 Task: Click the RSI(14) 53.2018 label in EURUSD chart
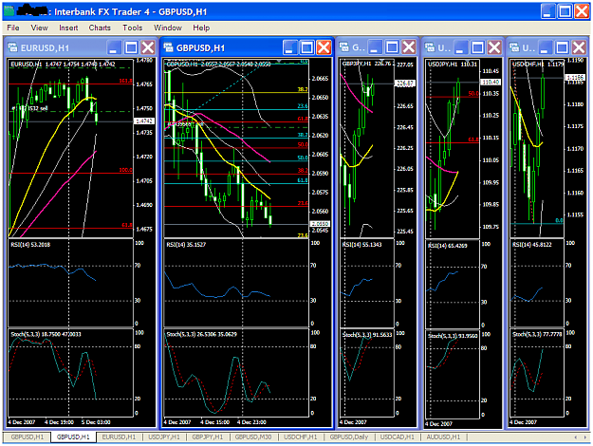point(30,245)
